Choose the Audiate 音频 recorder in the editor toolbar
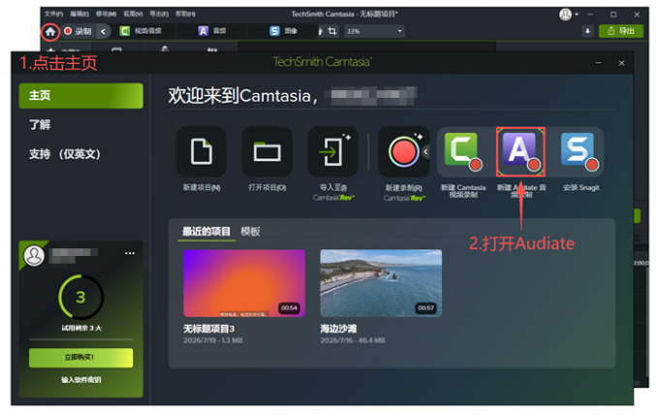Image resolution: width=659 pixels, height=415 pixels. pyautogui.click(x=212, y=31)
